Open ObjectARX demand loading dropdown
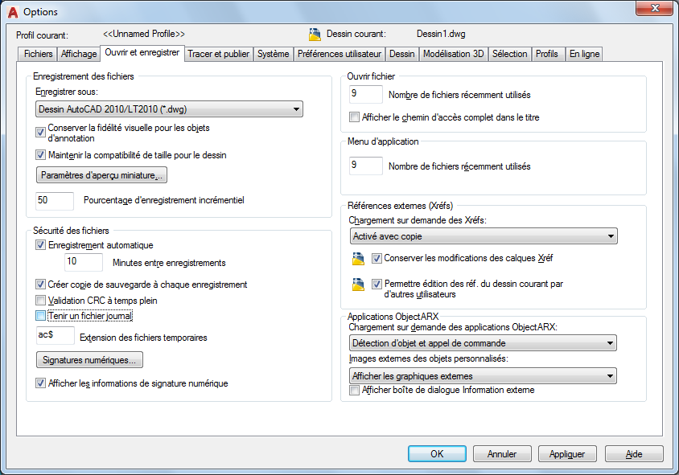 (483, 343)
